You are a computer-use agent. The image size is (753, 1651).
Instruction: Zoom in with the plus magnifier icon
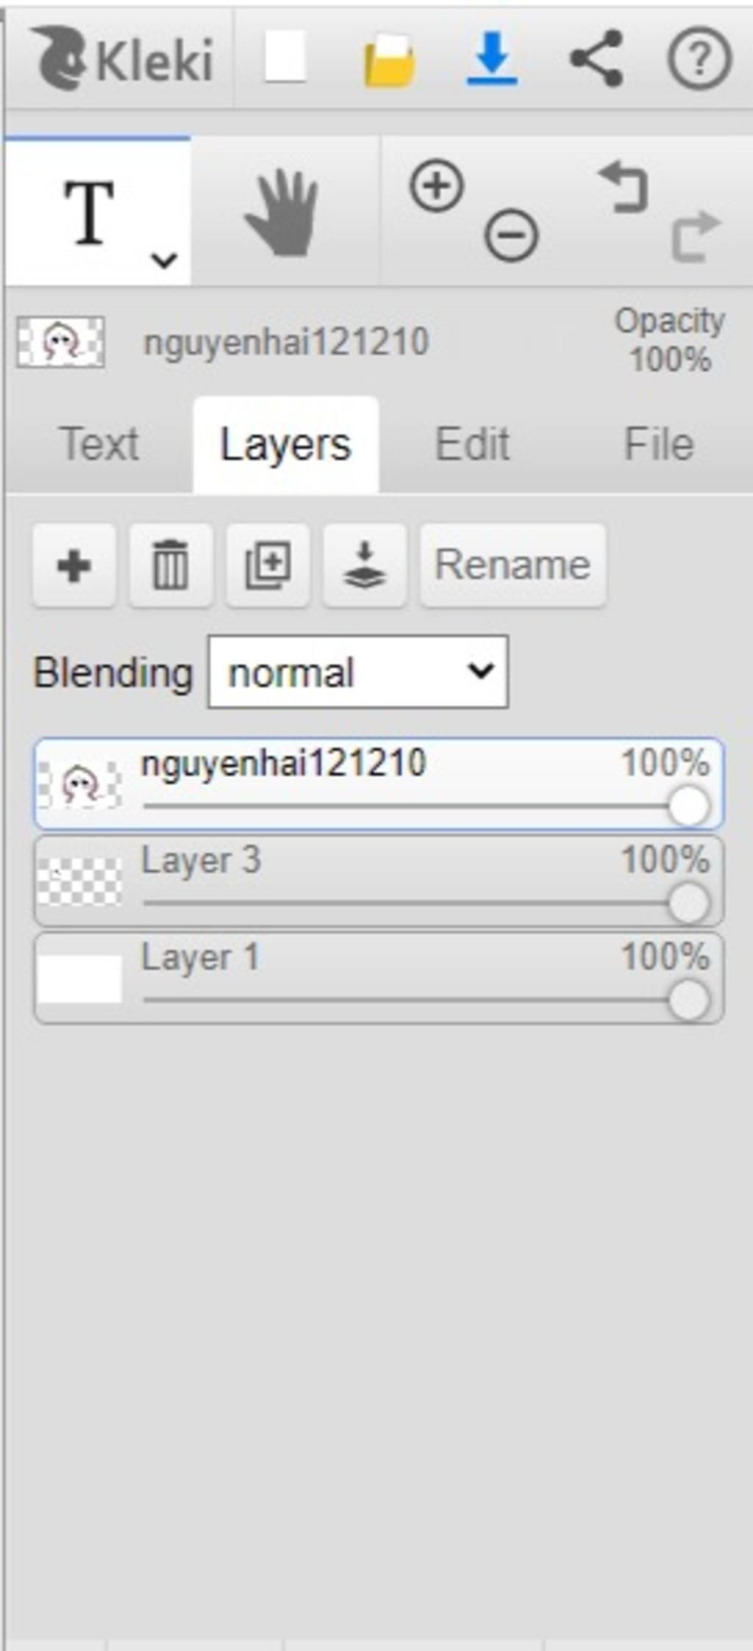tap(437, 185)
